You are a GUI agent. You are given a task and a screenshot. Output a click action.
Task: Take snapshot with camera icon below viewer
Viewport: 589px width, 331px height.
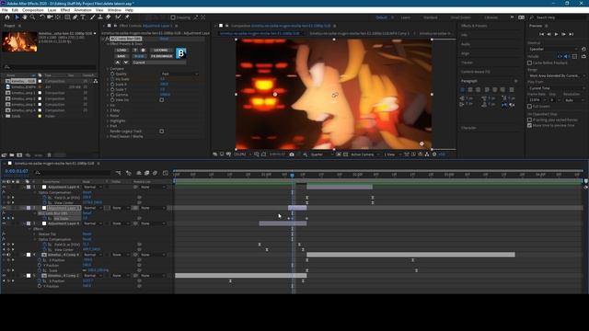[x=292, y=154]
